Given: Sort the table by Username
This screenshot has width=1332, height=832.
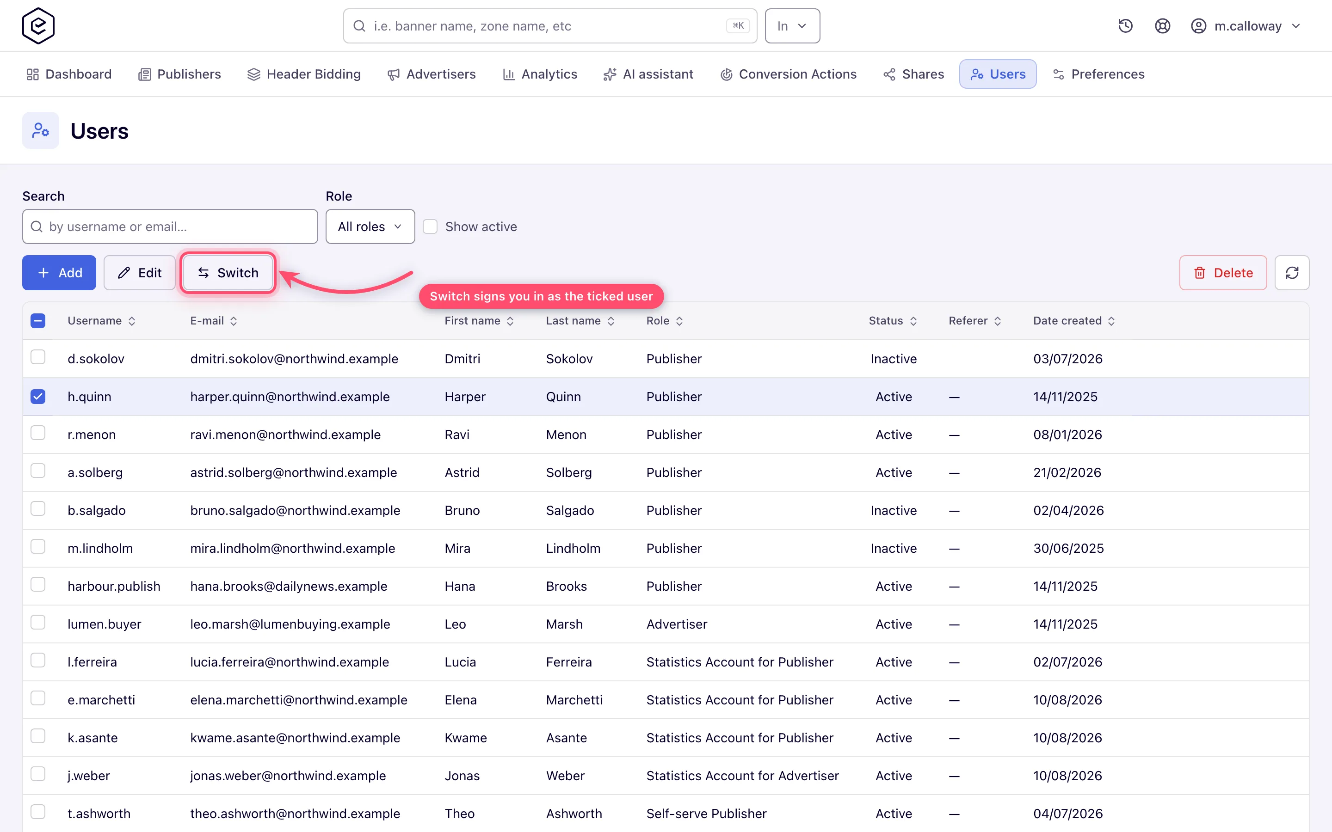Looking at the screenshot, I should click(x=101, y=321).
